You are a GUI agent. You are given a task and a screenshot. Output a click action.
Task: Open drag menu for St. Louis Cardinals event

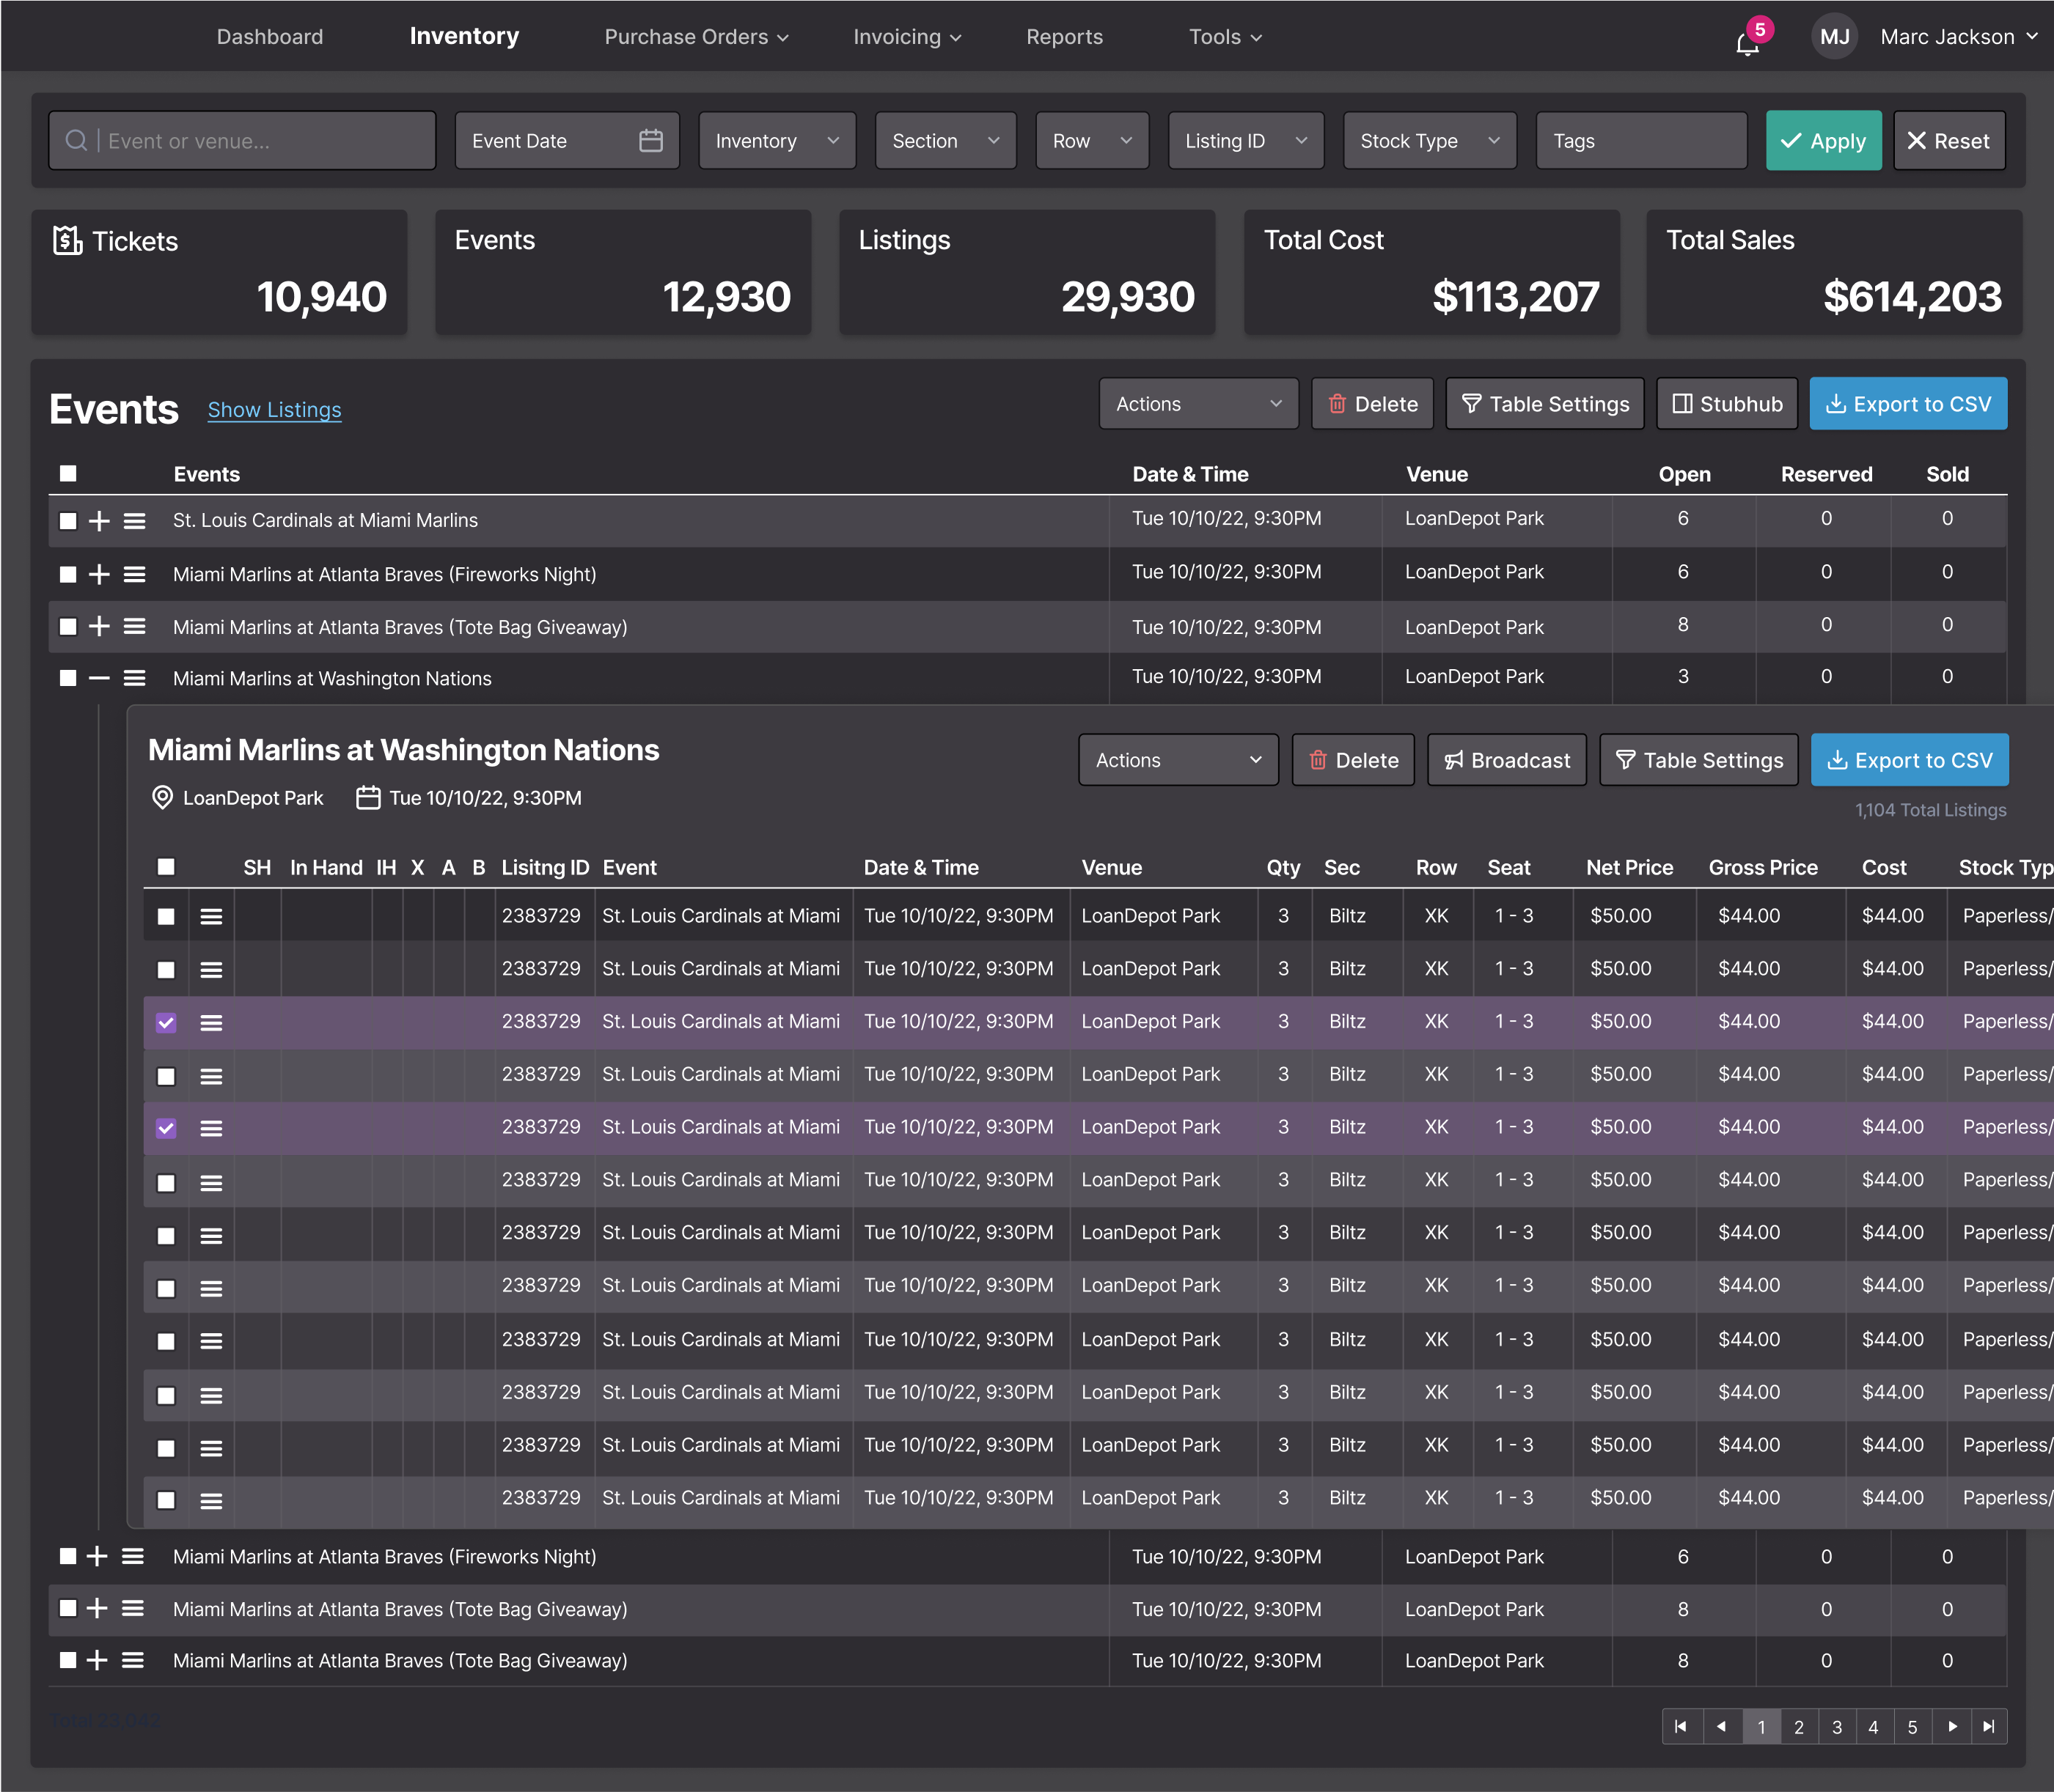(x=135, y=521)
